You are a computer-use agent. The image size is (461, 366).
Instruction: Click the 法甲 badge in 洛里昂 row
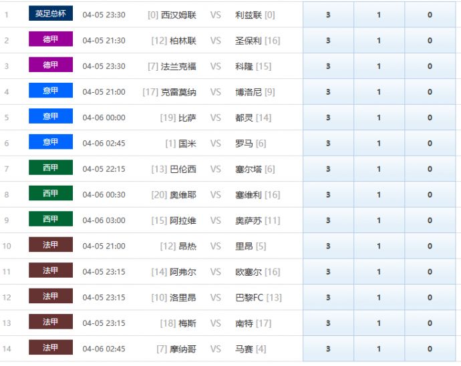(51, 297)
